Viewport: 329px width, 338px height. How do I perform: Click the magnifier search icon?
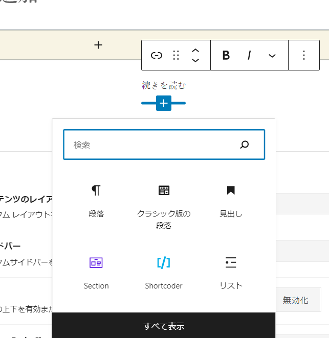click(x=245, y=144)
